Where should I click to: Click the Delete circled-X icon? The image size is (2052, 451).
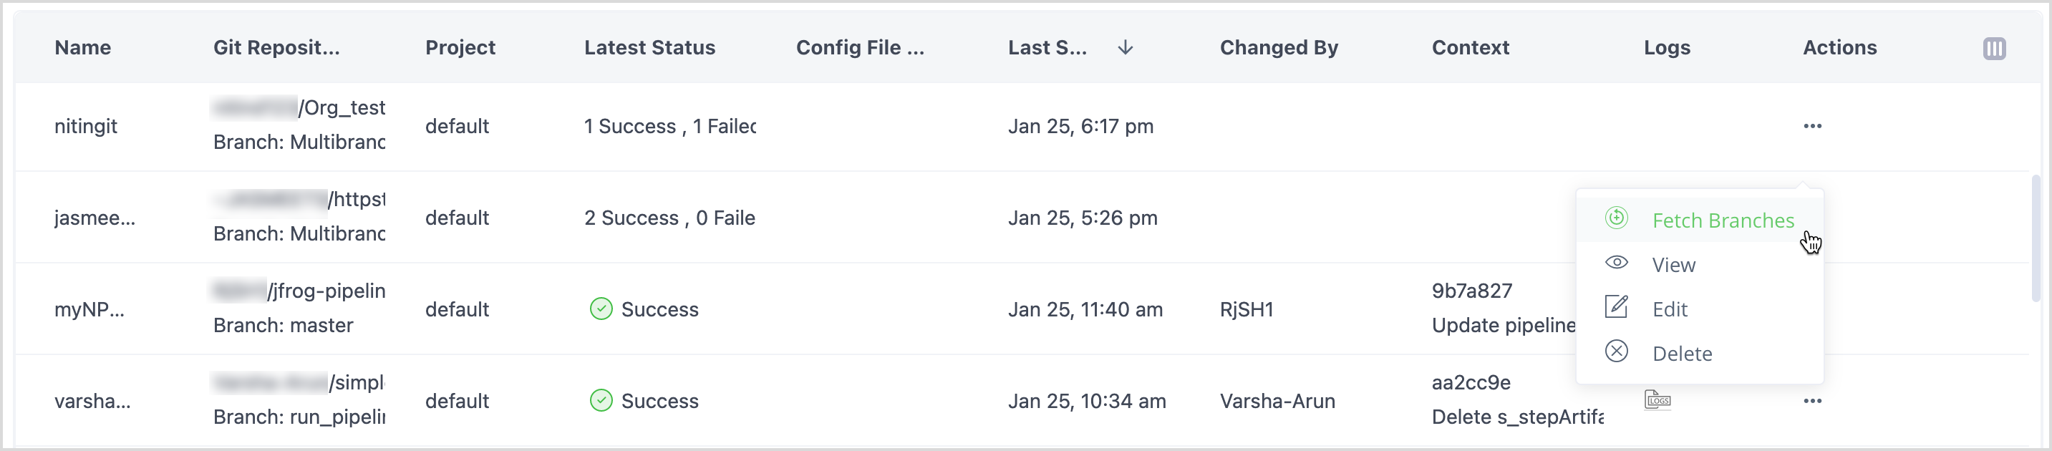[1616, 351]
